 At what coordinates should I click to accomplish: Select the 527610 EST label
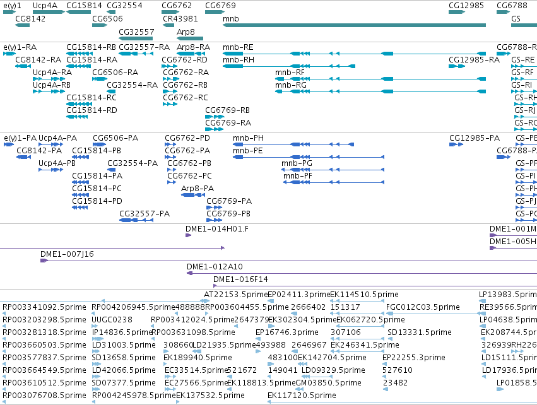(398, 370)
